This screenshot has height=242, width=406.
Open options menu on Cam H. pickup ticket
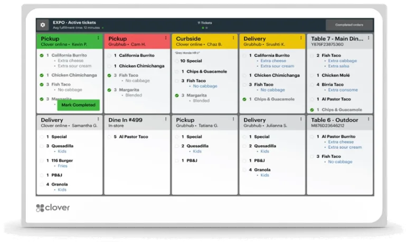point(166,38)
